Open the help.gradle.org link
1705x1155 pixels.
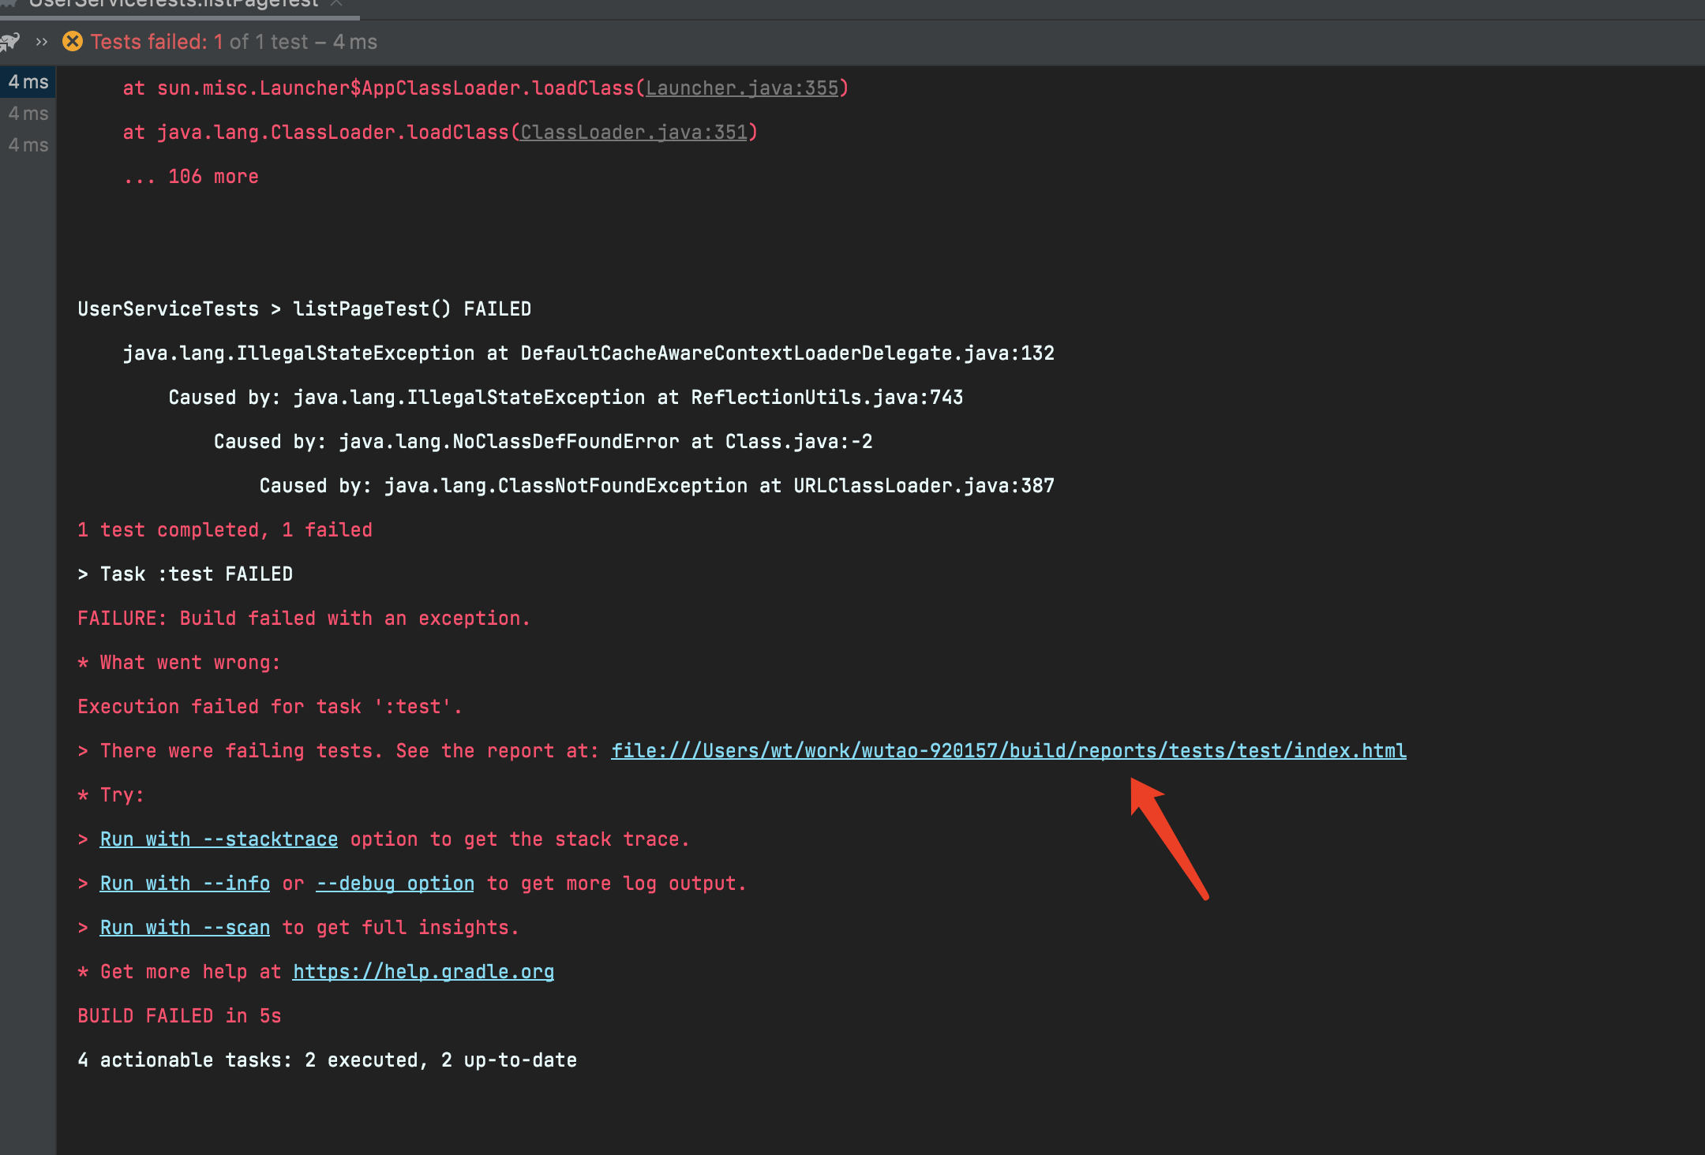[423, 972]
